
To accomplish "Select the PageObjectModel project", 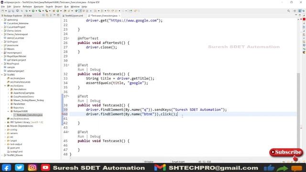I will pos(16,56).
